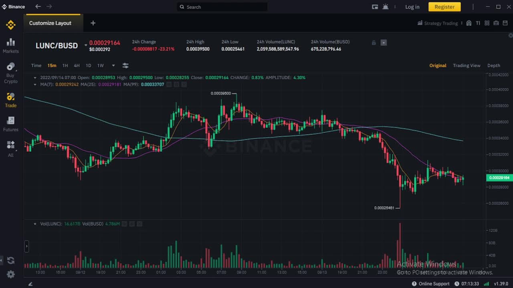Screen dimensions: 513x288
Task: Click the MA(25) value 0.00029181
Action: 110,84
